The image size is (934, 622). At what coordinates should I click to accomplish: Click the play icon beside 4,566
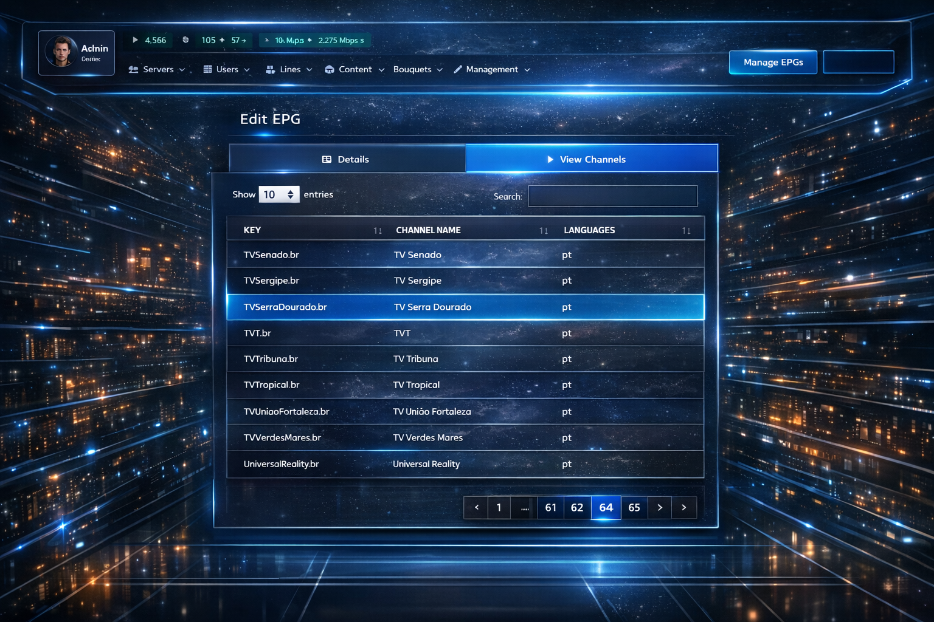(x=135, y=40)
